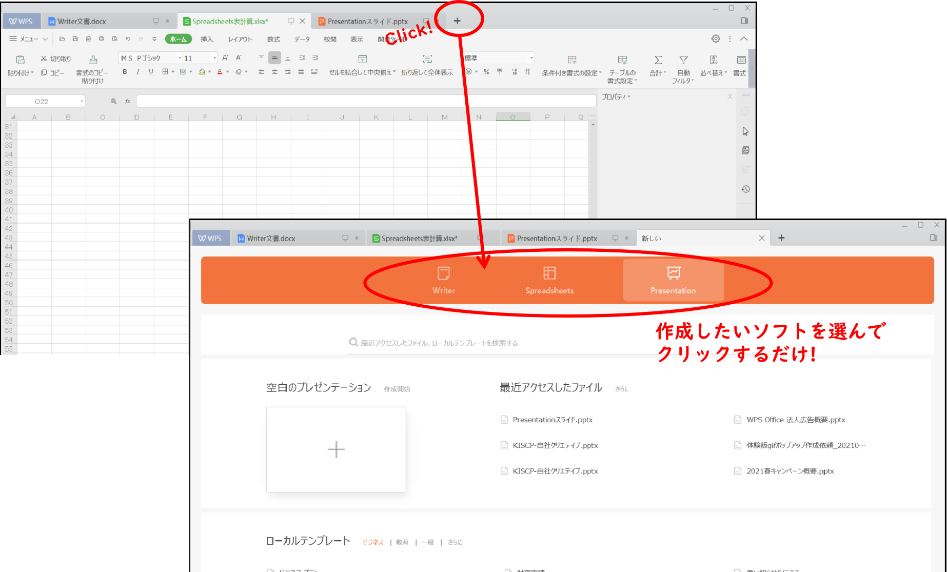
Task: Collapse the ribbon with the up chevron
Action: tap(744, 38)
